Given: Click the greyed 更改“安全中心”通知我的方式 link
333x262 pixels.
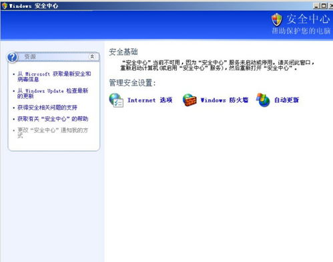Looking at the screenshot, I should point(53,133).
